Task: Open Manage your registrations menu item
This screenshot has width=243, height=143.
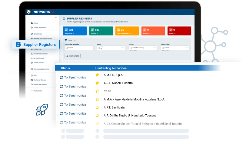Action: coord(42,38)
